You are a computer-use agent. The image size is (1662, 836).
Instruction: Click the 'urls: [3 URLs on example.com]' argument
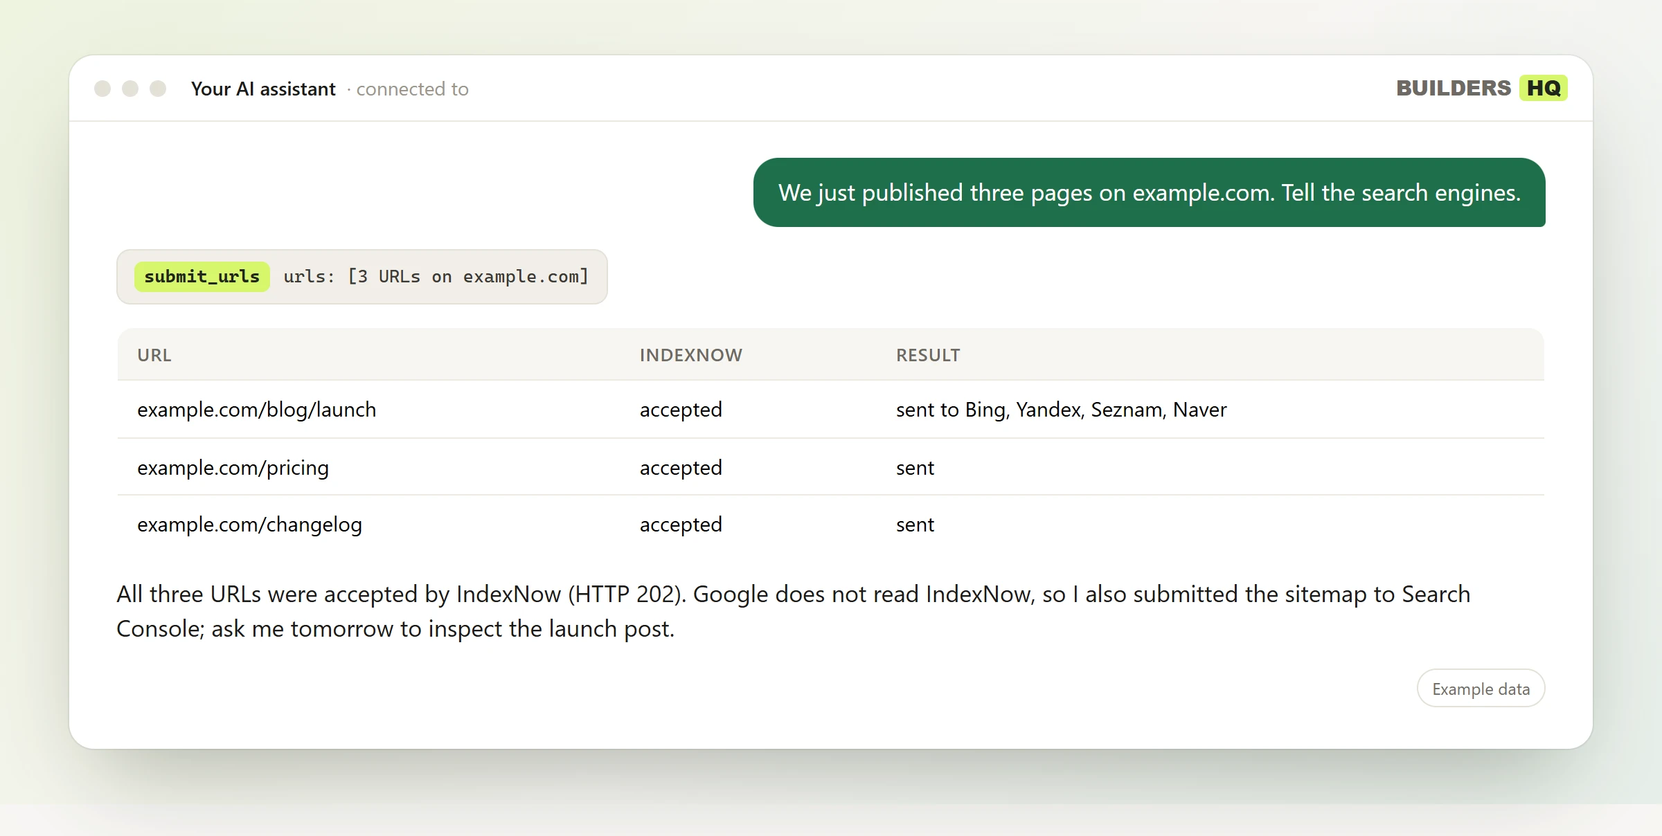click(436, 277)
